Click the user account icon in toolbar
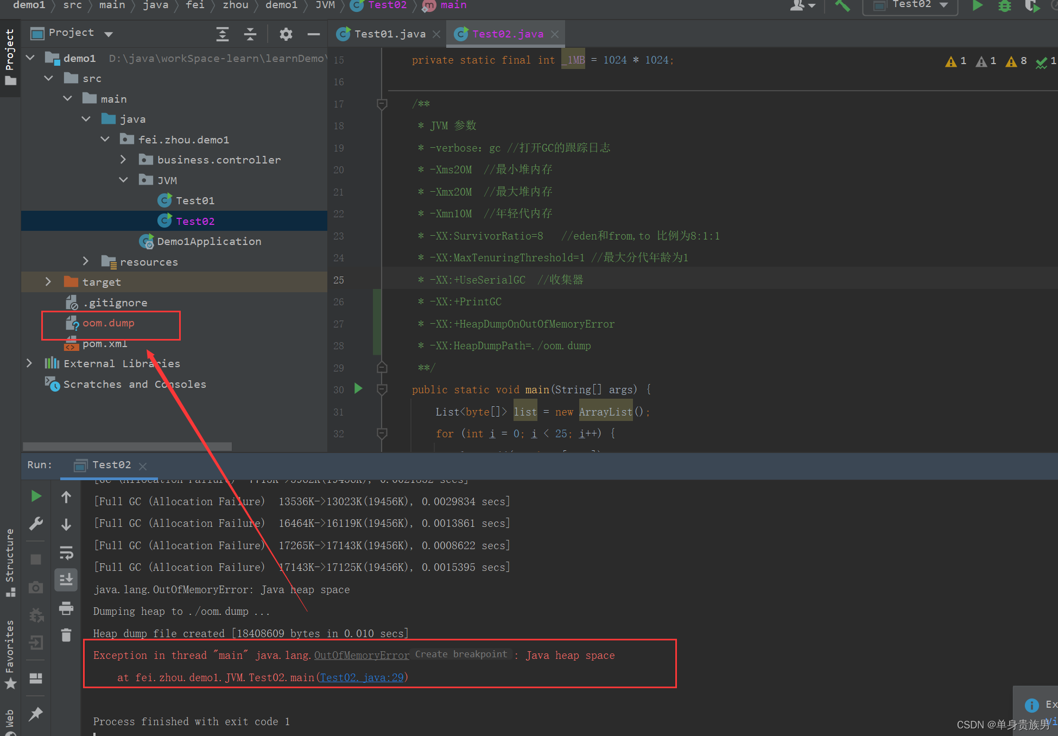This screenshot has height=736, width=1058. click(802, 5)
